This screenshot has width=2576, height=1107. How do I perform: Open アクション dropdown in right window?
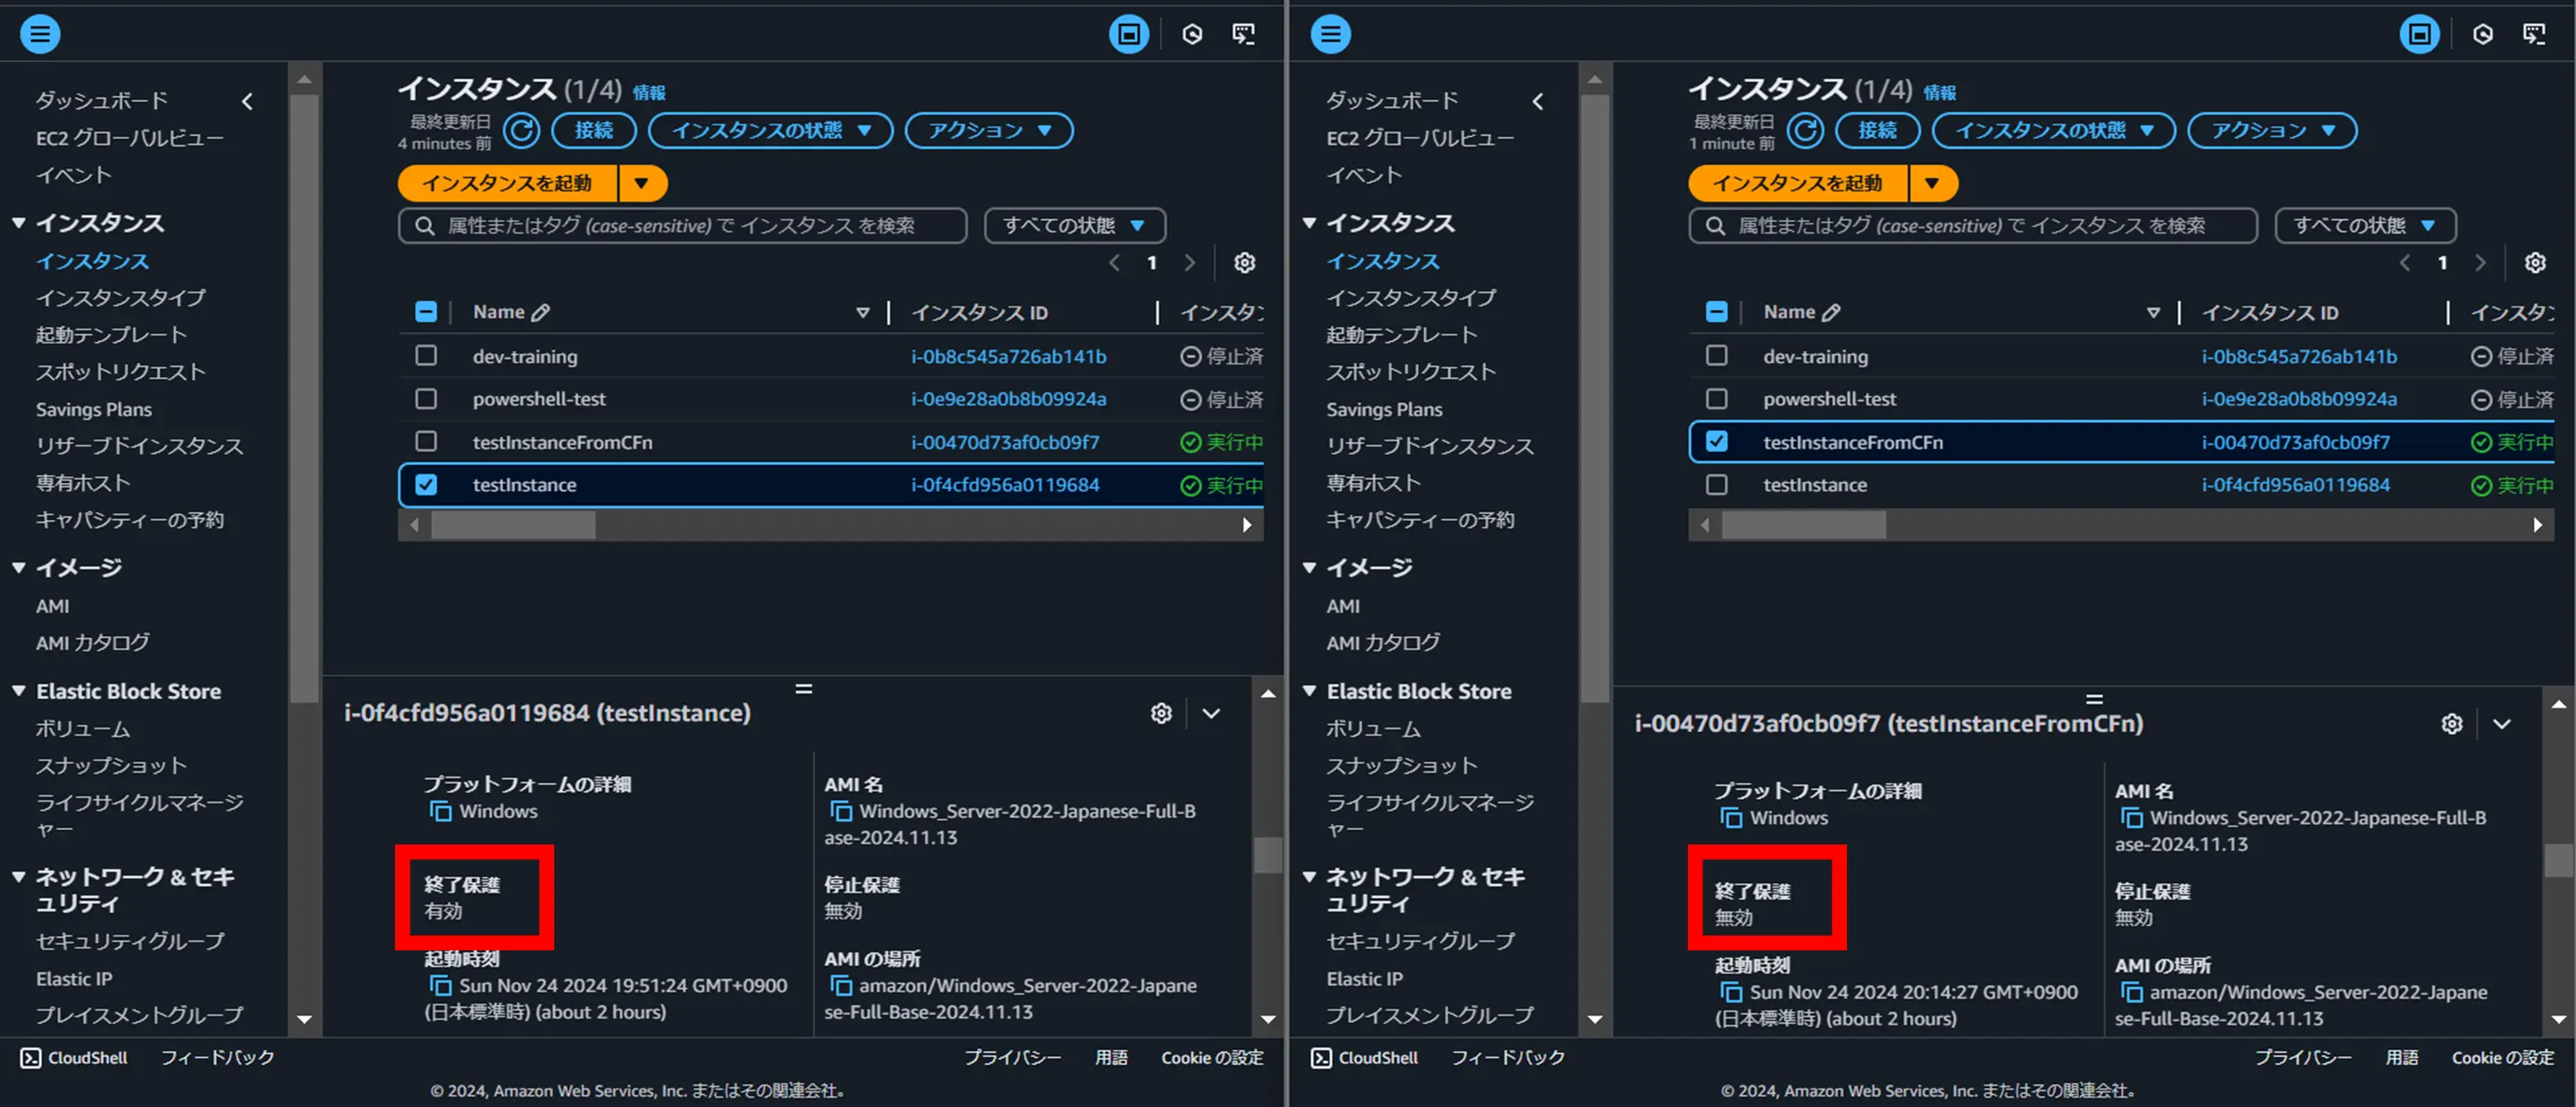[2272, 131]
